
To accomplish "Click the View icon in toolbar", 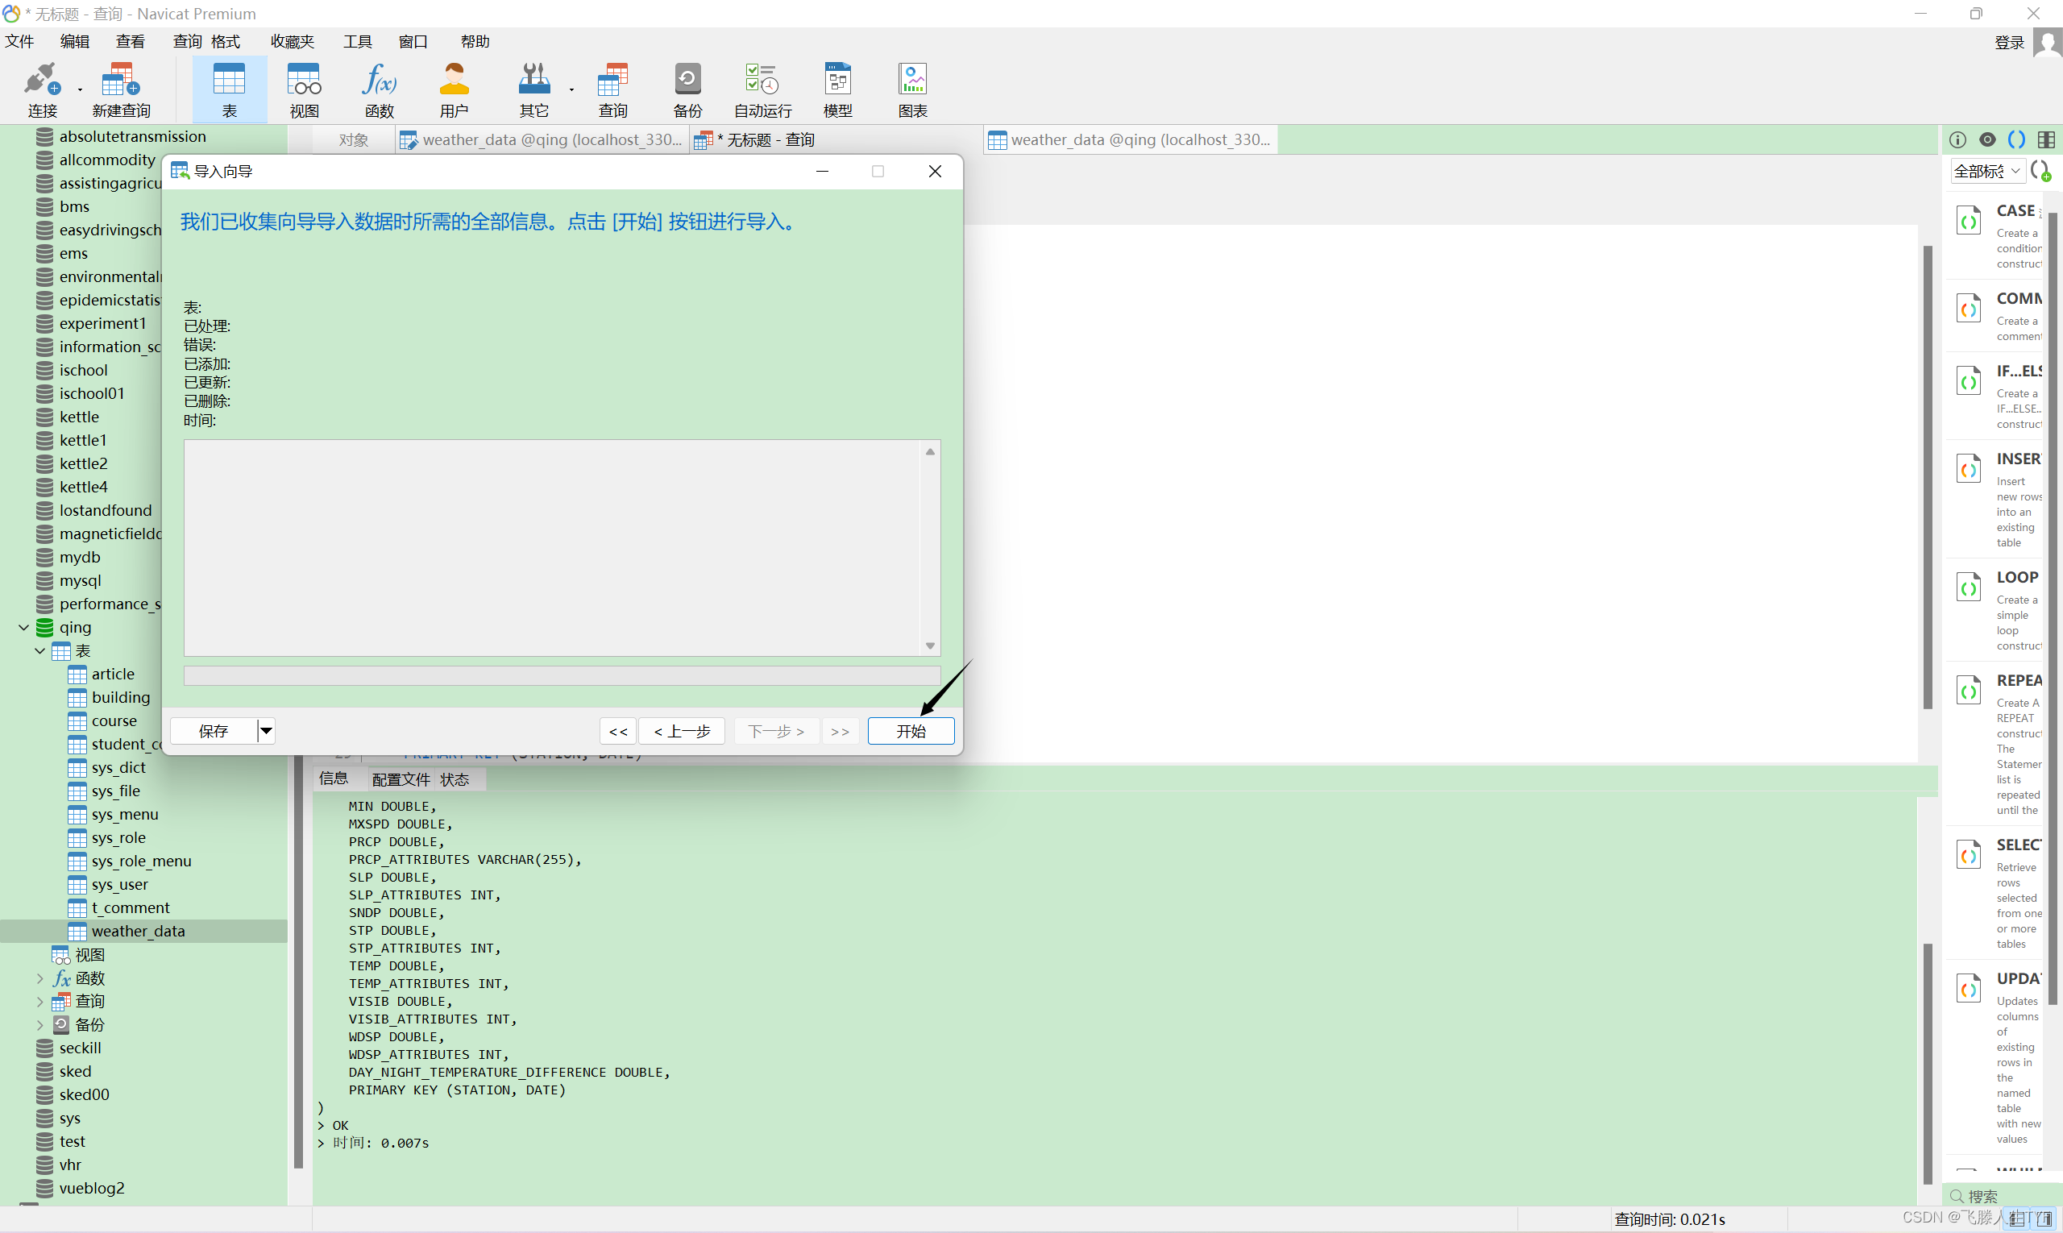I will coord(304,91).
